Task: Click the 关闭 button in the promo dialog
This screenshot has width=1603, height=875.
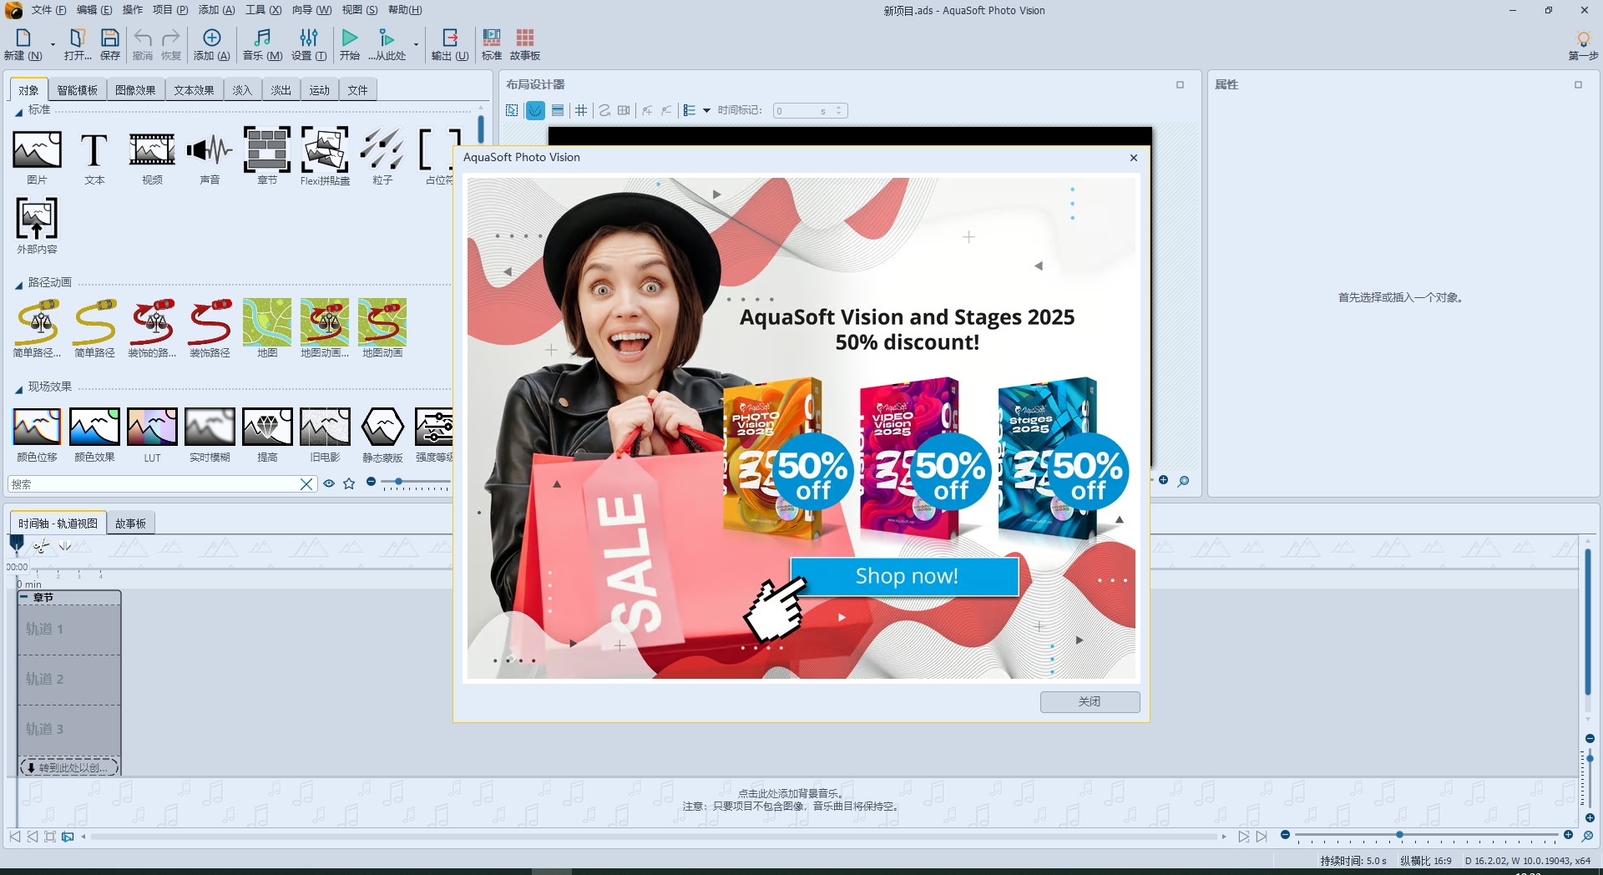Action: (1090, 701)
